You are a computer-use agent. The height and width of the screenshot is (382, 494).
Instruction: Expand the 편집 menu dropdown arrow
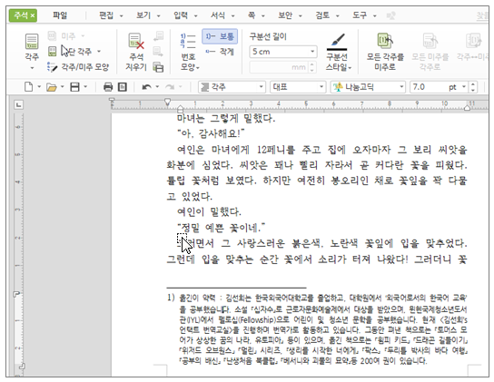[x=121, y=15]
